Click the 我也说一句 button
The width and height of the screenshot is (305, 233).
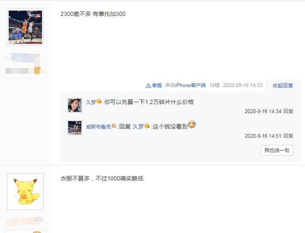point(277,150)
